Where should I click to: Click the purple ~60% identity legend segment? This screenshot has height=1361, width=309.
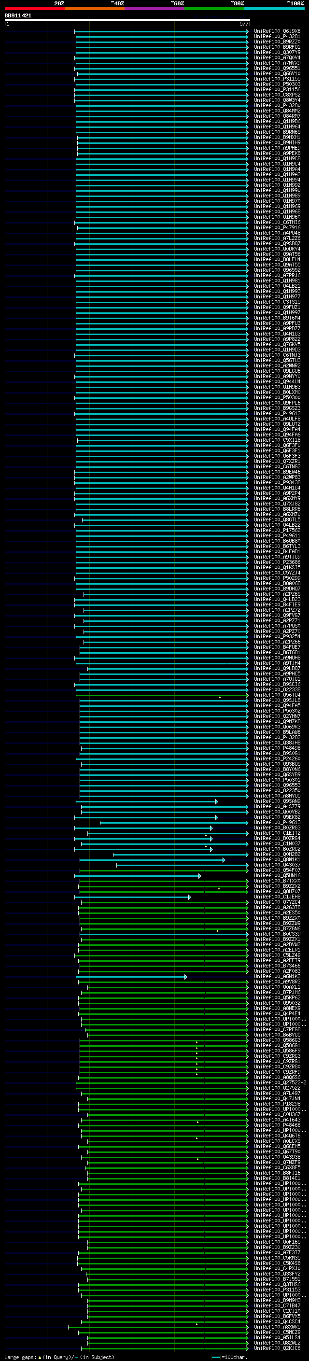point(155,9)
